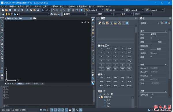The image size is (173, 112).
Task: Select the Arc draw tool
Action: (2, 37)
